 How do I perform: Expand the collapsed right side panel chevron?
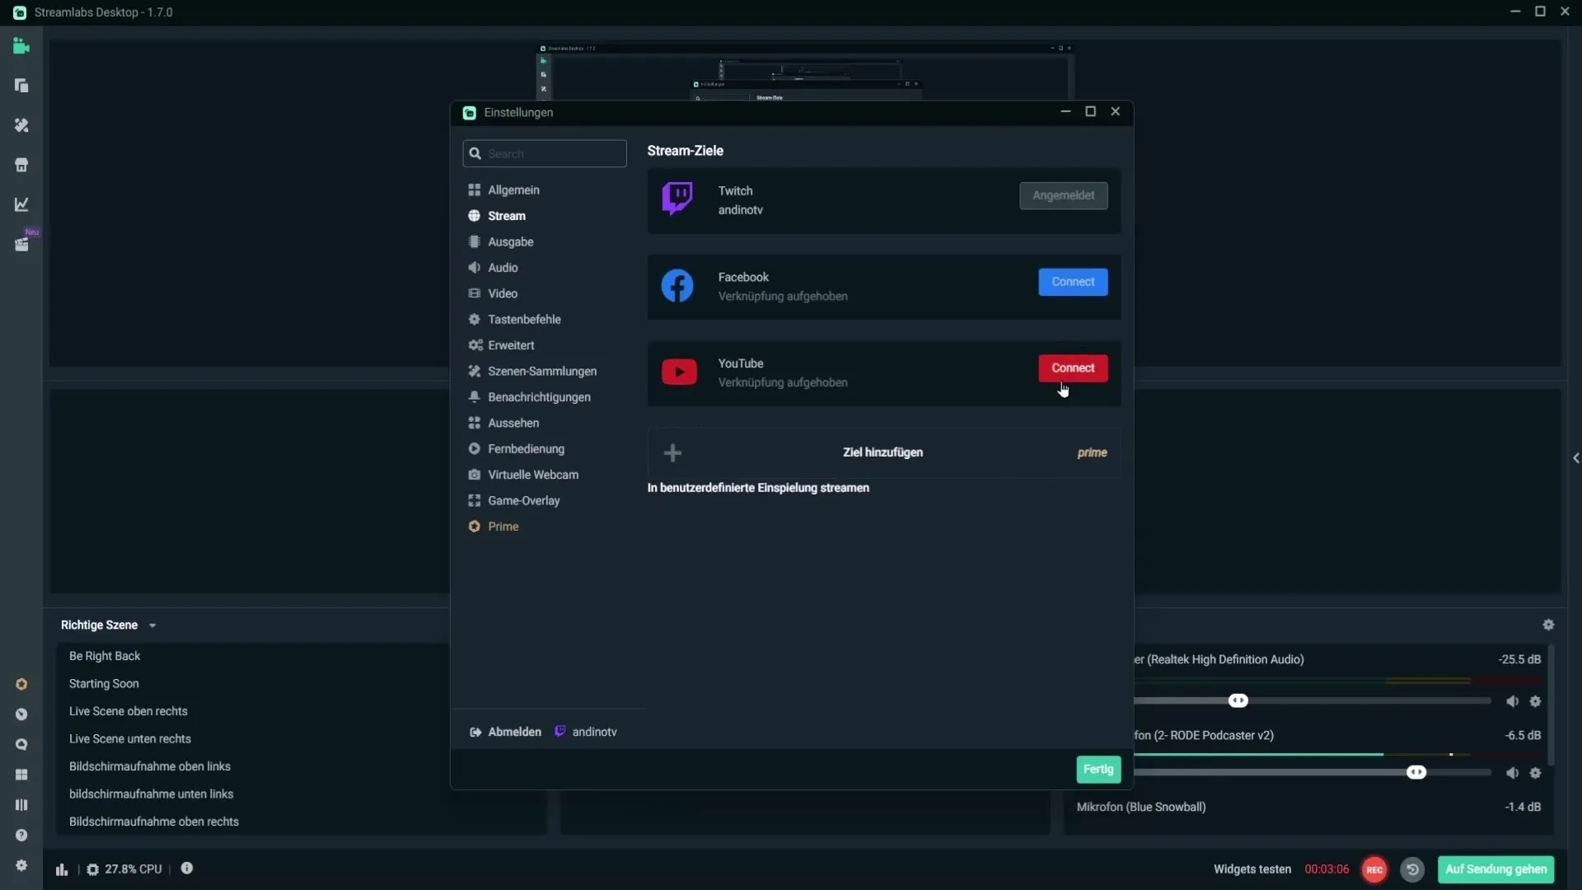(1575, 458)
